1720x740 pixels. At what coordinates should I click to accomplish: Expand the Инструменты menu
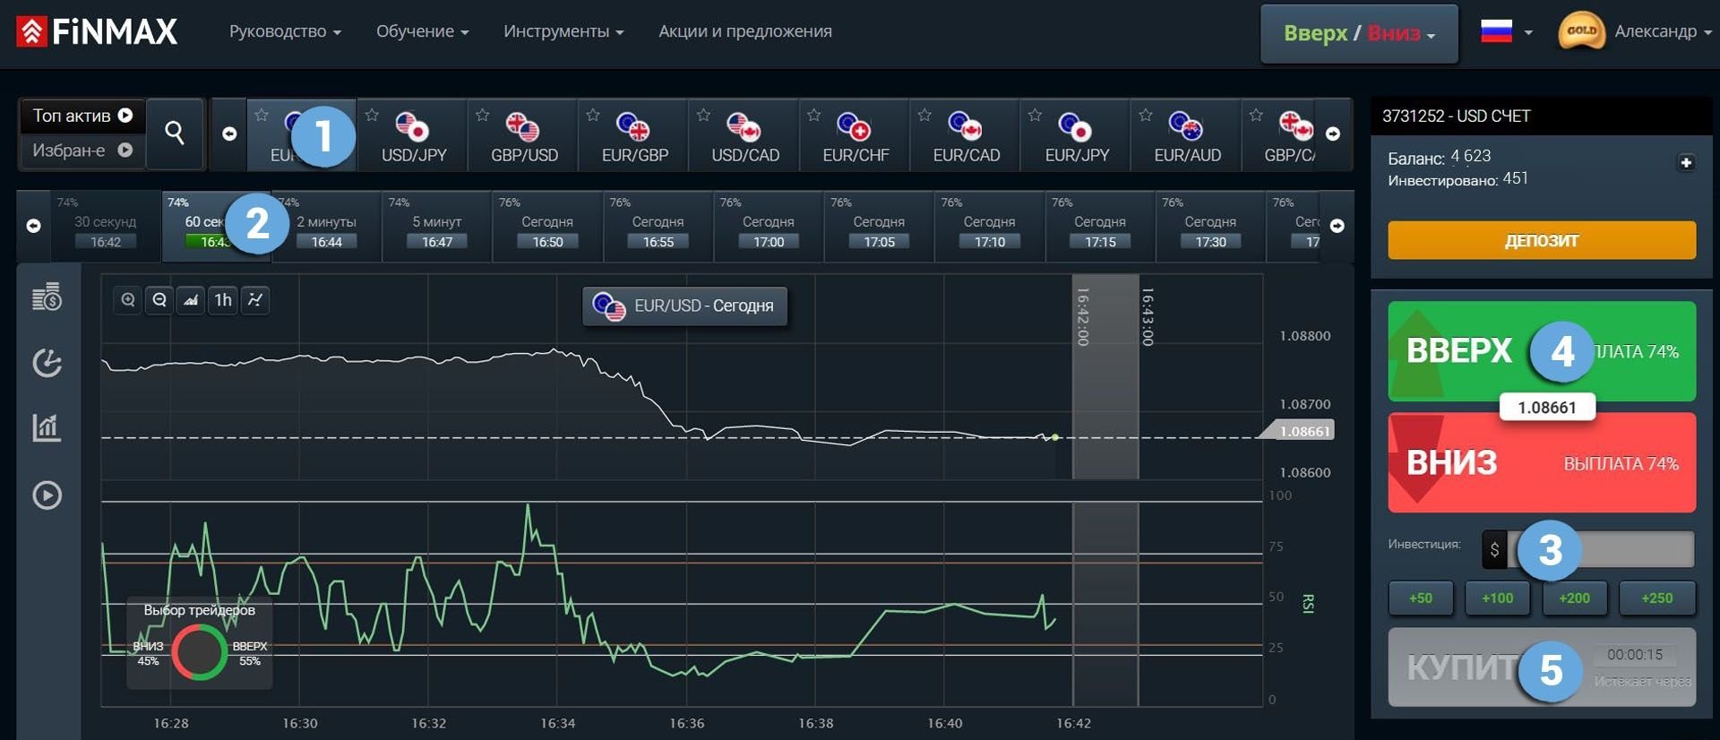[x=563, y=31]
